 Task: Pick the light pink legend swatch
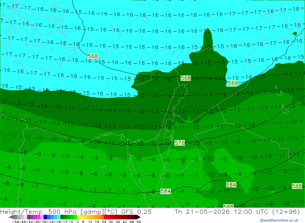42,217
